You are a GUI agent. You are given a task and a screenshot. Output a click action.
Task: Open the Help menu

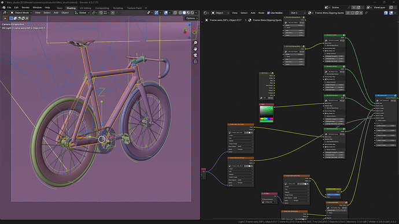(x=47, y=8)
